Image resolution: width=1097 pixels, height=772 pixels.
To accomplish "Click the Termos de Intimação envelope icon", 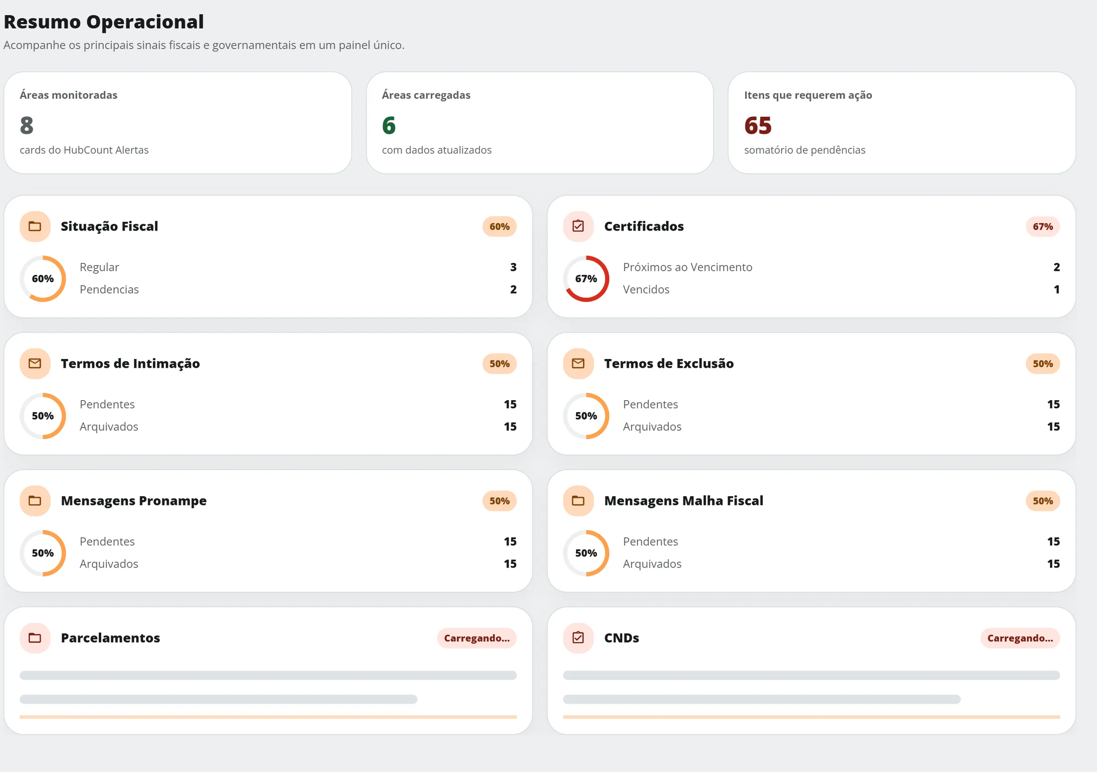I will point(35,363).
